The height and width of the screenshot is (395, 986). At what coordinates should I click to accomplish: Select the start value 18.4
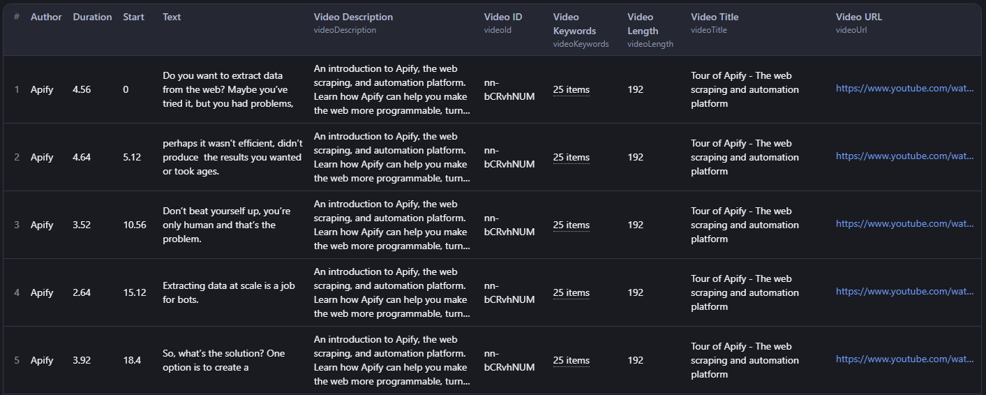[x=132, y=360]
